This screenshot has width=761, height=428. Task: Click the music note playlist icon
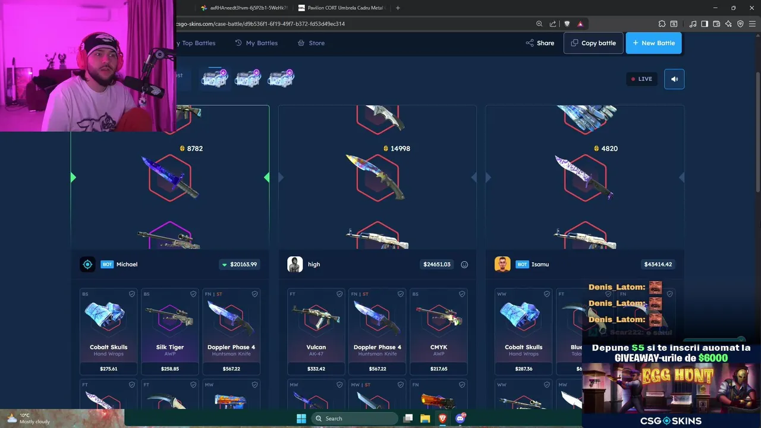pyautogui.click(x=693, y=24)
